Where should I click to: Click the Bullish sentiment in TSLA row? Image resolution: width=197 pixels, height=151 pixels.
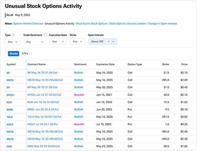point(78,117)
